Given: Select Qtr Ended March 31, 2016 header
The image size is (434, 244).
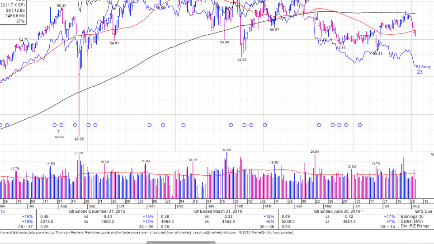Looking at the screenshot, I should 217,211.
